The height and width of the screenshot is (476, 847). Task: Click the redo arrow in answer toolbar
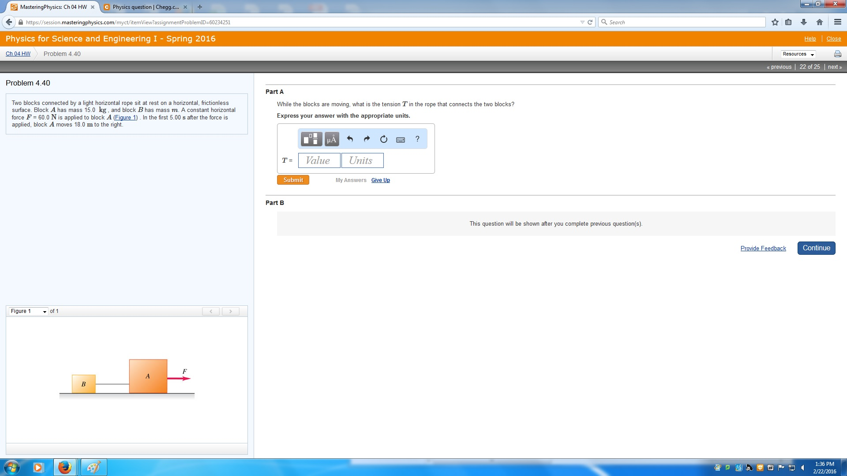(x=367, y=139)
